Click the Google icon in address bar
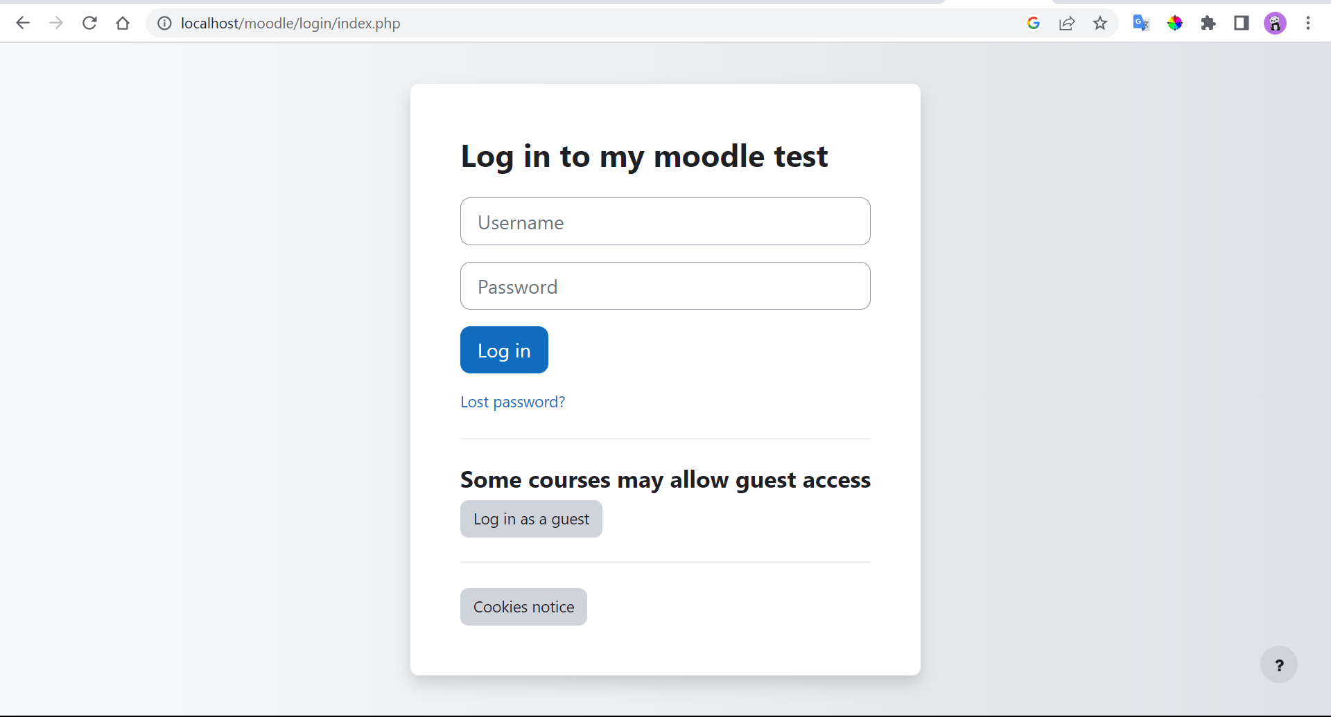The height and width of the screenshot is (717, 1331). [x=1034, y=23]
